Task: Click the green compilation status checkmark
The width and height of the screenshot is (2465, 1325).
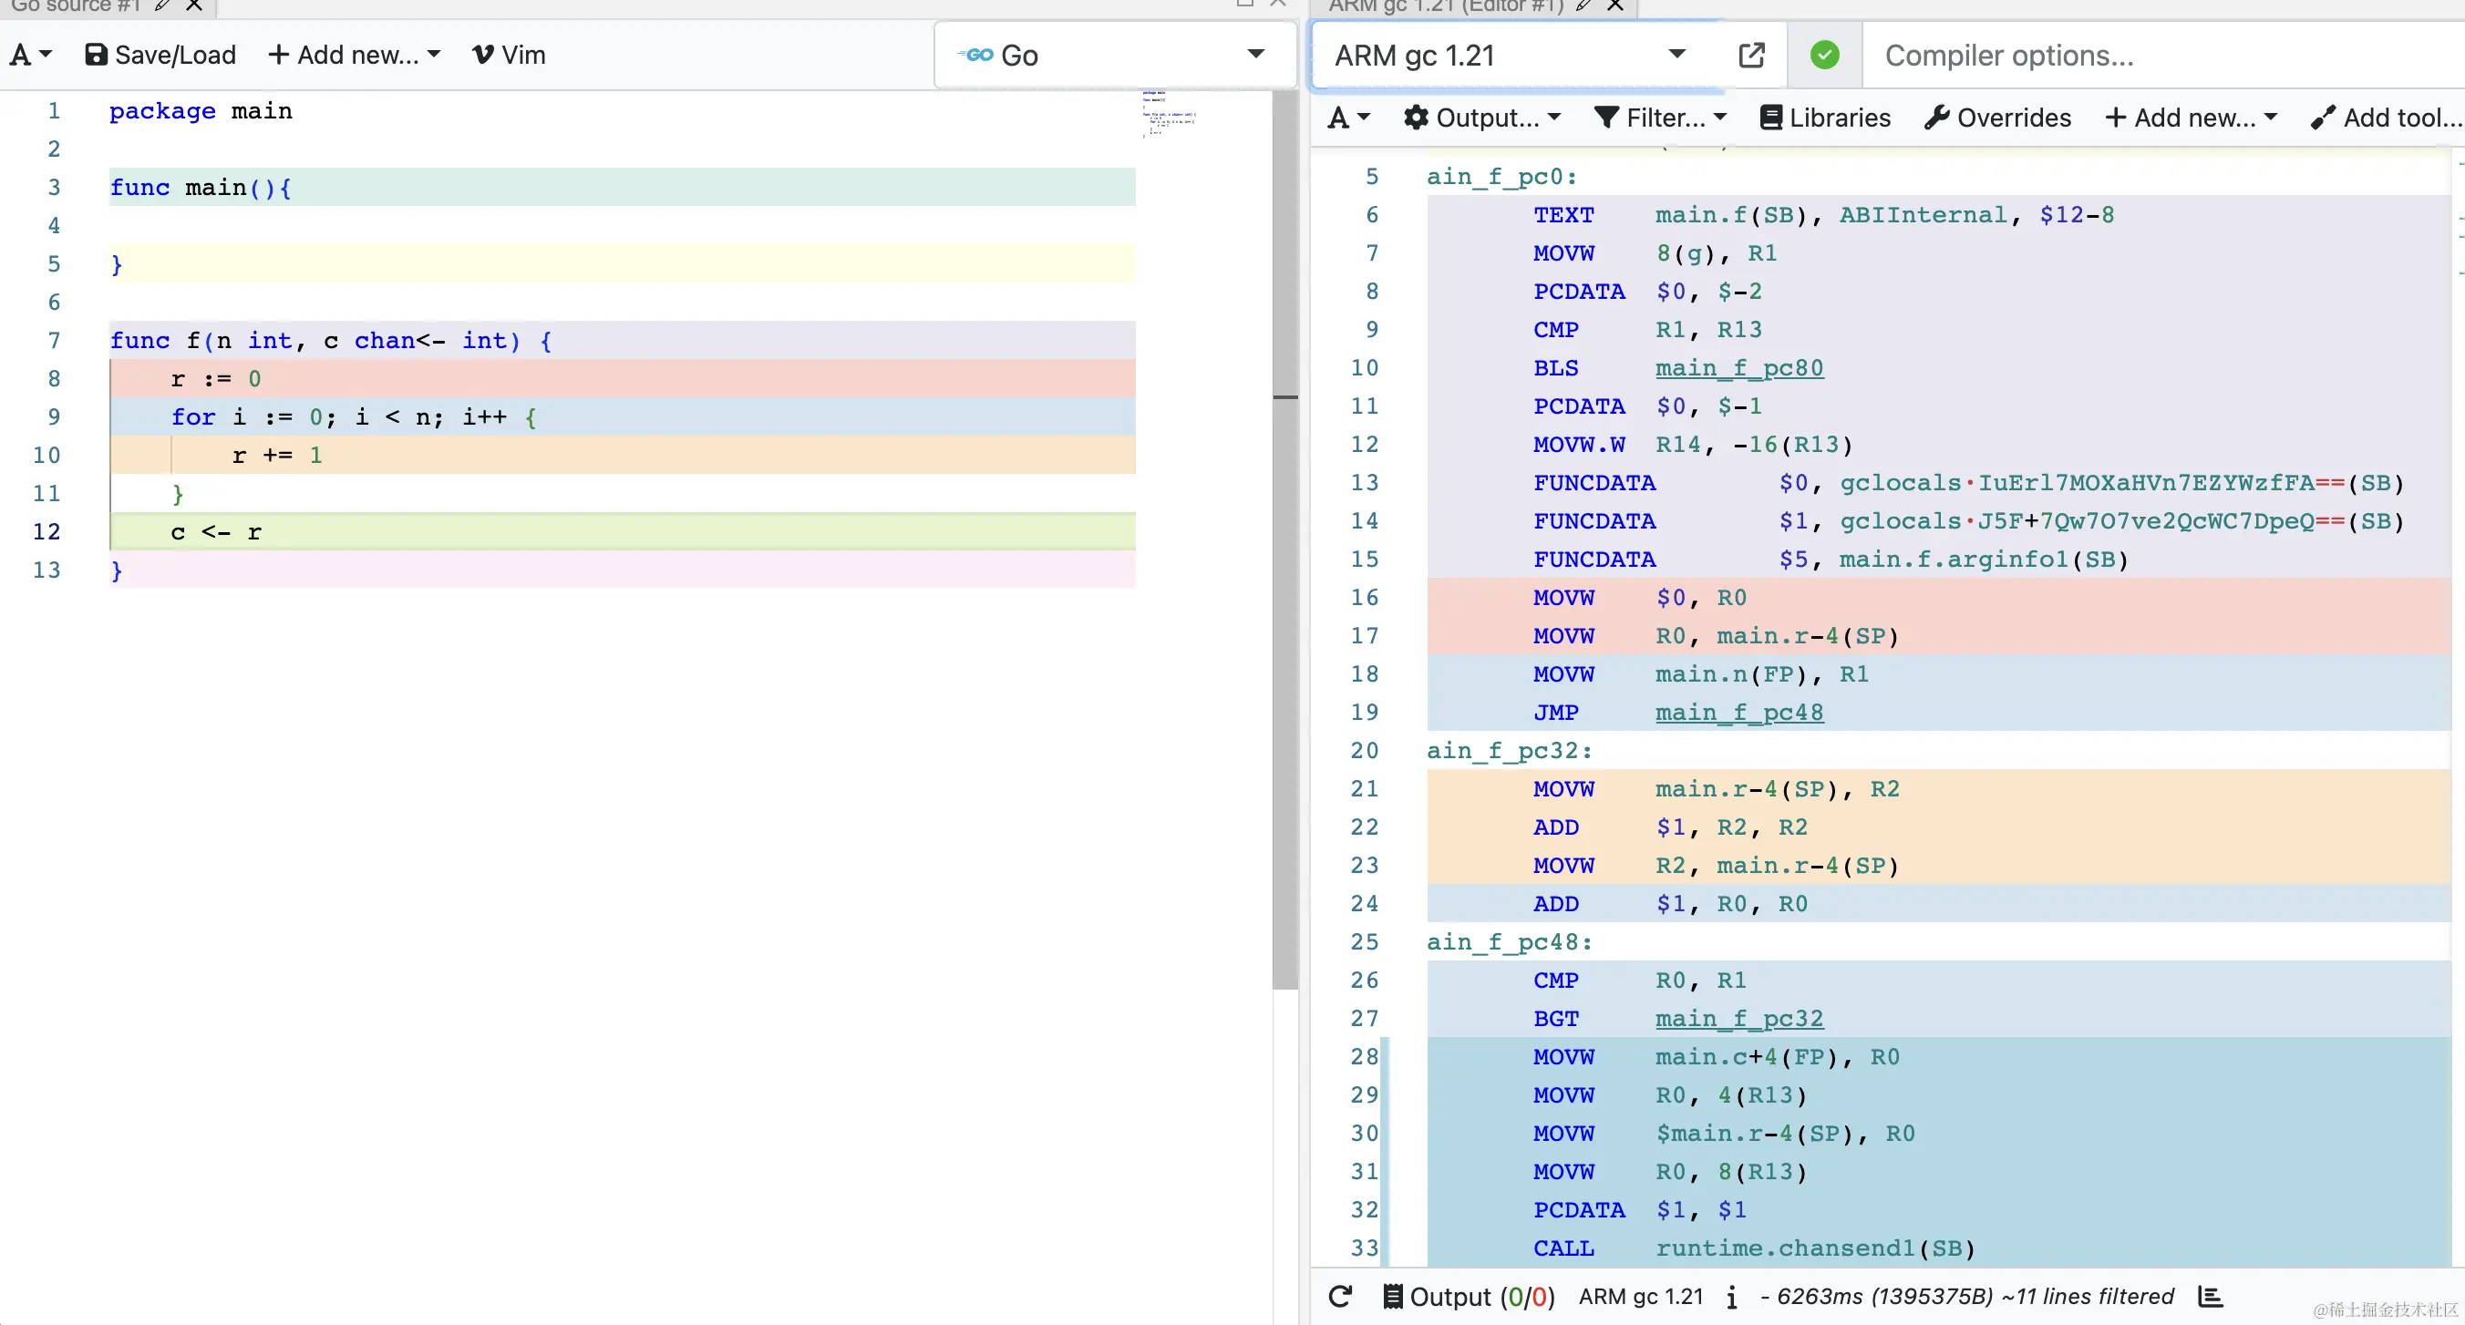Action: pyautogui.click(x=1824, y=55)
